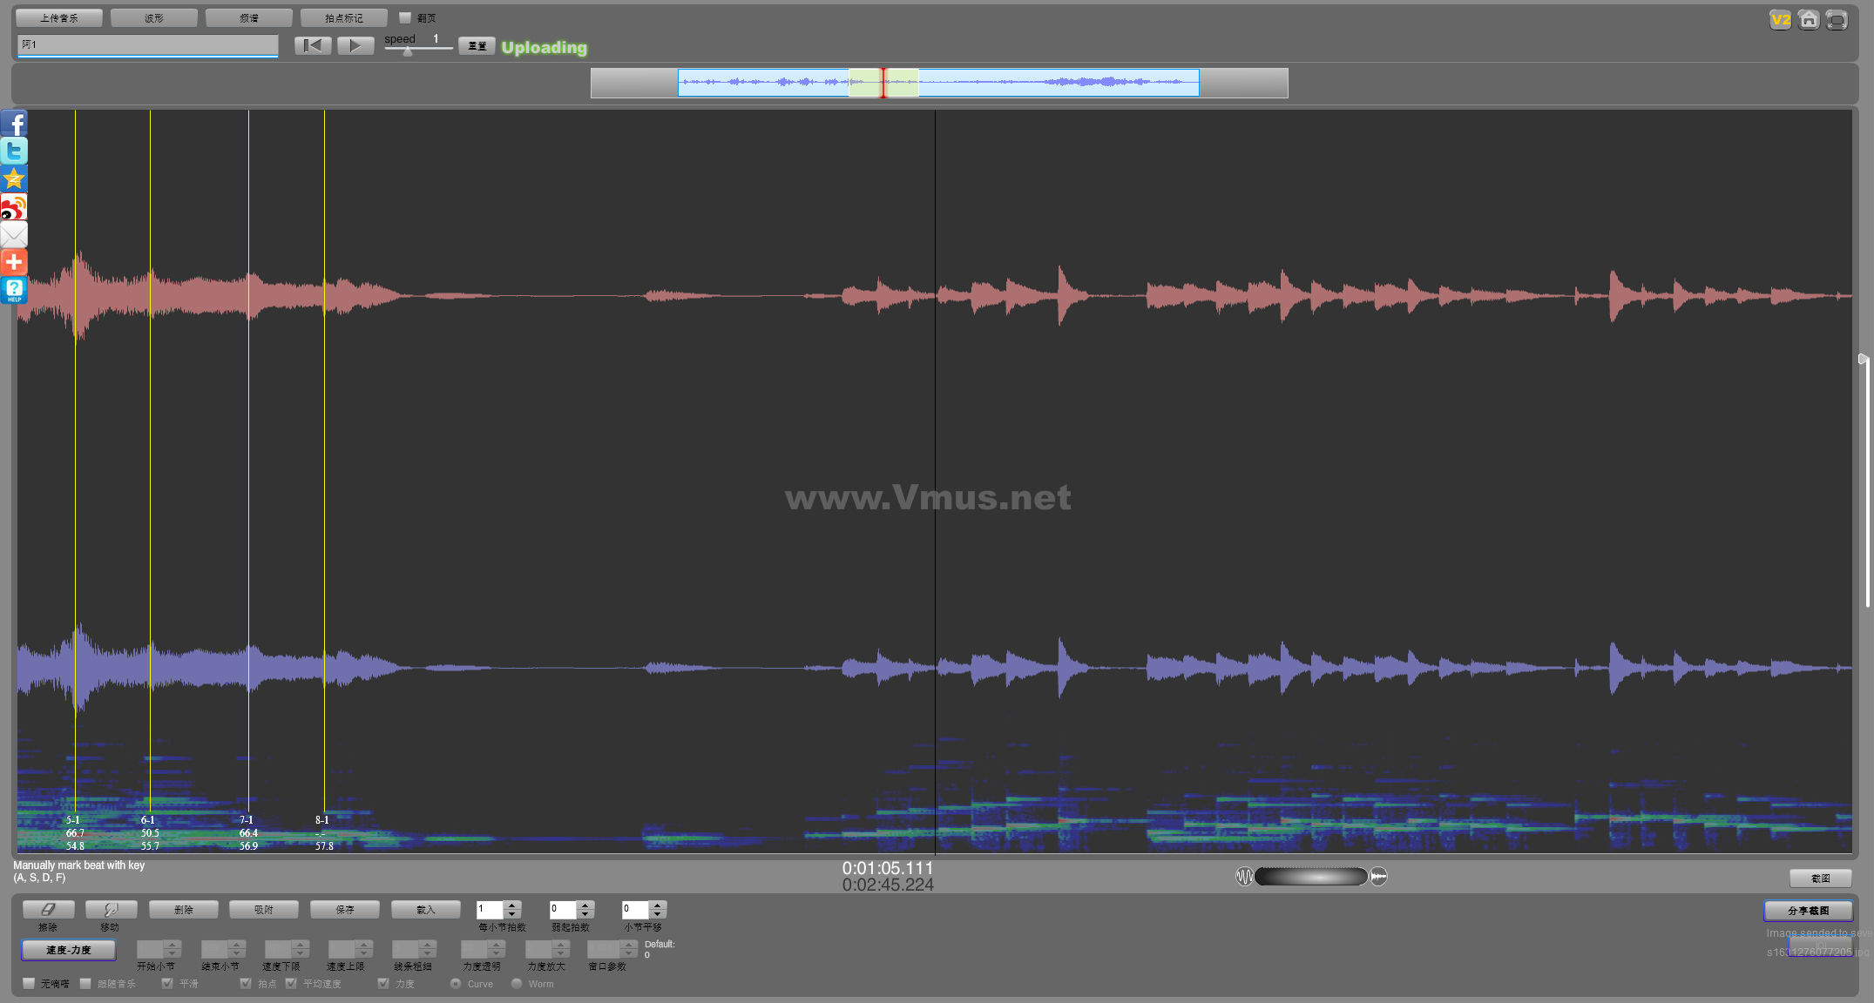This screenshot has width=1874, height=1003.
Task: Enable the 无嘀嗒 checkbox
Action: pyautogui.click(x=30, y=984)
